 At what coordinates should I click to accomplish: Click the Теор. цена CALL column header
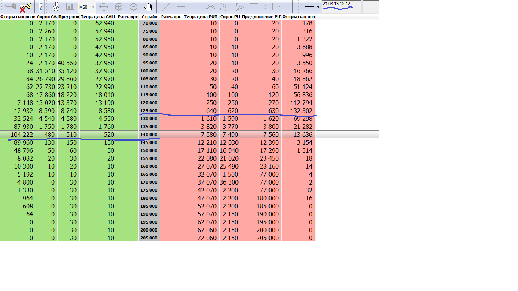(98, 17)
